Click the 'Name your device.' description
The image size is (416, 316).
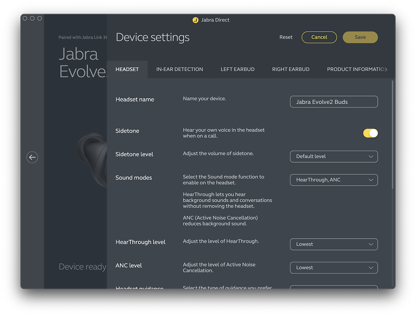click(205, 99)
